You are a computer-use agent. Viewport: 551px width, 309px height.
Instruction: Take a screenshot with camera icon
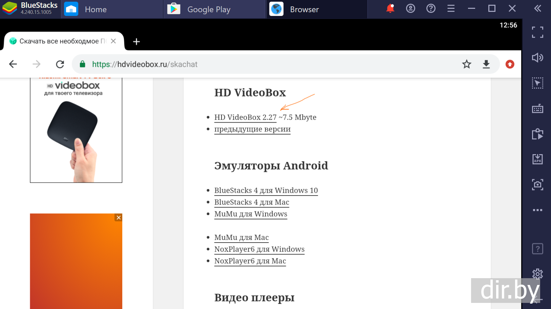[537, 185]
